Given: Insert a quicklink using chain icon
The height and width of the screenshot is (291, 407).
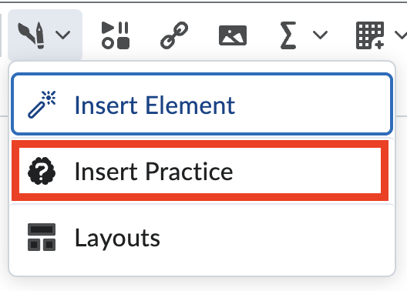Looking at the screenshot, I should [174, 35].
